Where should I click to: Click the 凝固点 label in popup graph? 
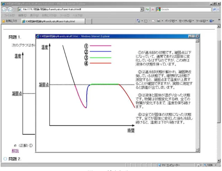pyautogui.click(x=44, y=85)
